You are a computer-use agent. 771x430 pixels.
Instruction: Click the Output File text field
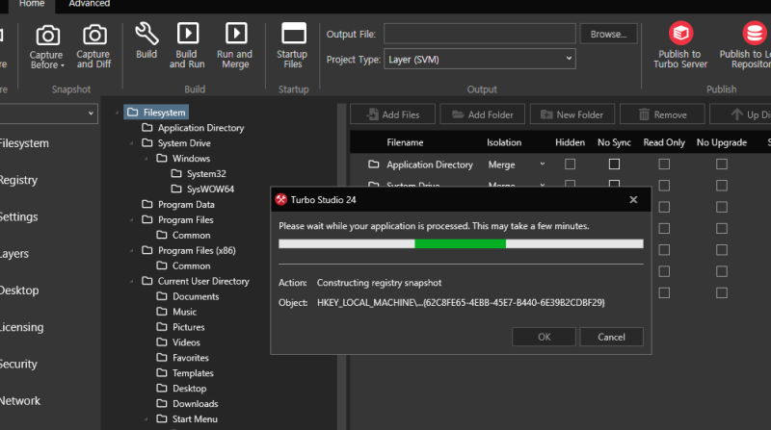[x=479, y=35]
